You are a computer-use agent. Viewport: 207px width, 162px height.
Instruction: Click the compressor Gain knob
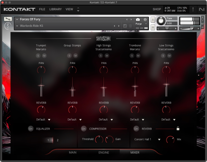[x=109, y=139]
